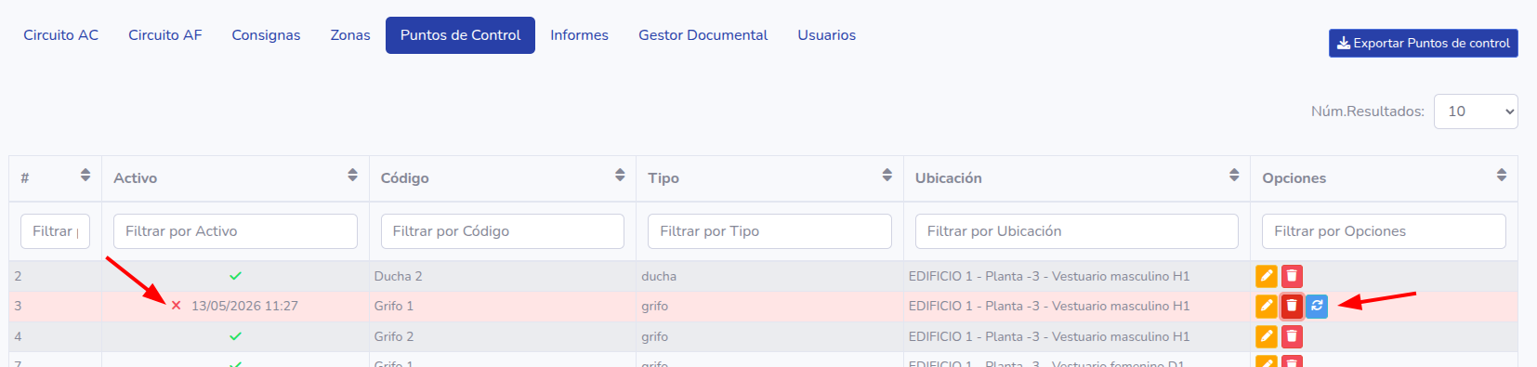1537x367 pixels.
Task: Open the Gestor Documental tab
Action: [x=703, y=35]
